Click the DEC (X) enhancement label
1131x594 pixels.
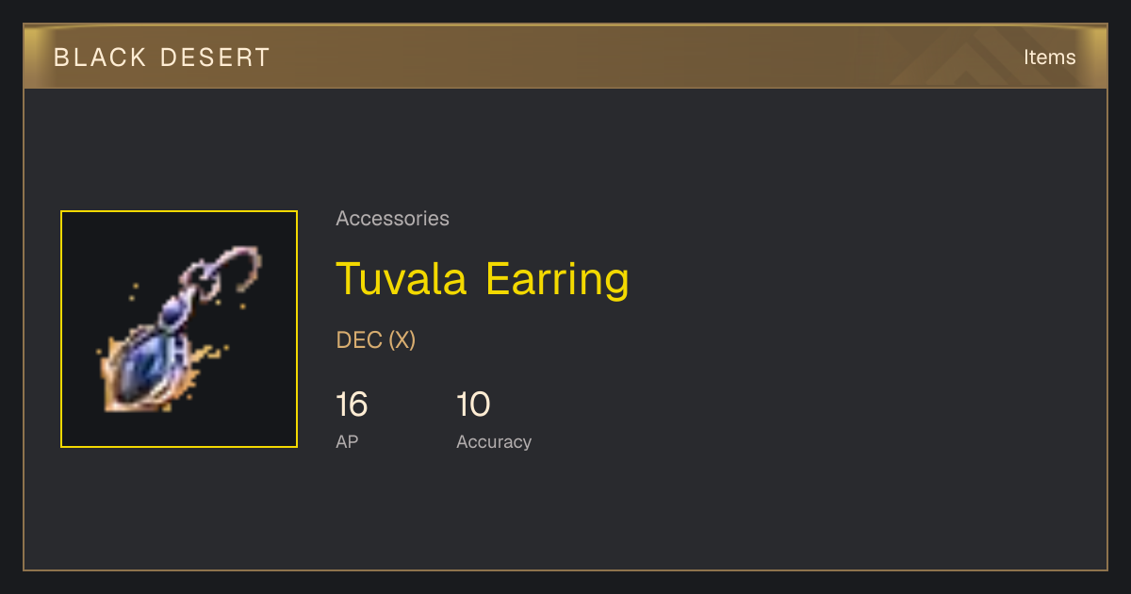tap(376, 340)
